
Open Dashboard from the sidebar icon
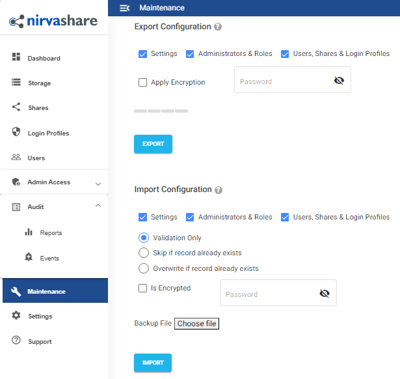[x=16, y=58]
